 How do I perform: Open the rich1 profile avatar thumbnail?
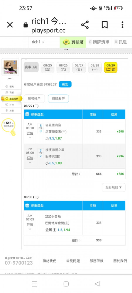click(10, 67)
